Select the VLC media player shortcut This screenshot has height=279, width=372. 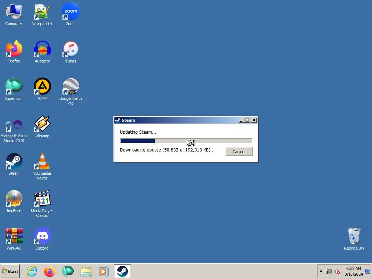[x=42, y=166]
